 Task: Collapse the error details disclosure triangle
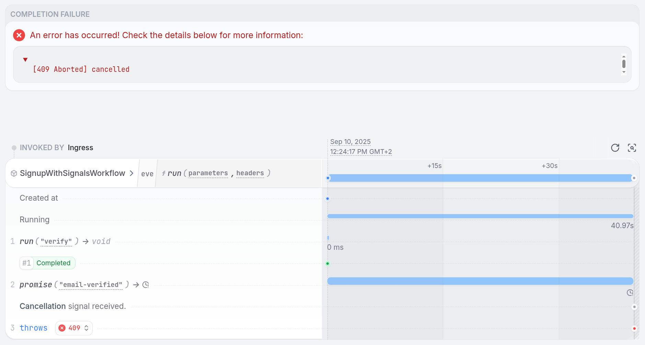(25, 59)
